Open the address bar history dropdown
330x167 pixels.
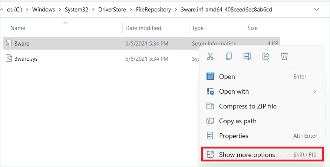point(317,10)
